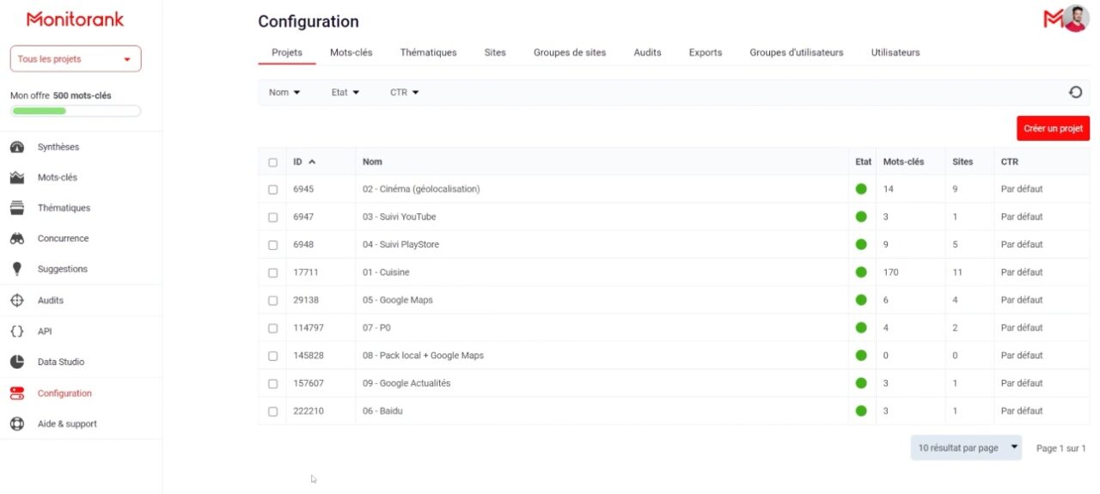Check the box for 02 - Cinéma project
The image size is (1100, 494).
[272, 189]
